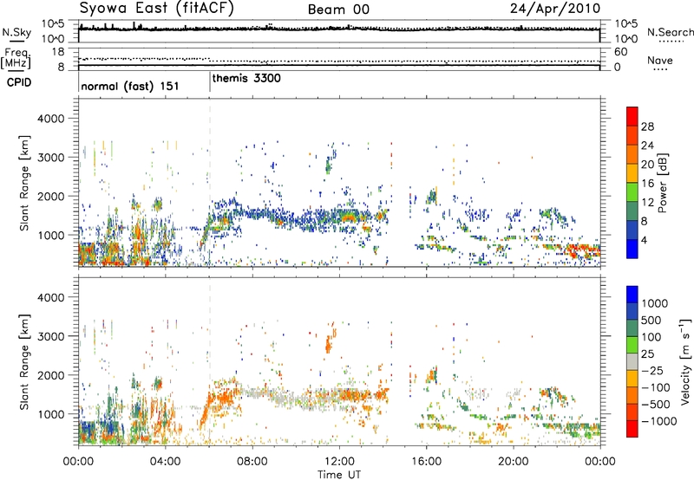Click the 10^0 tick beside N.Search
The height and width of the screenshot is (480, 694).
(625, 39)
